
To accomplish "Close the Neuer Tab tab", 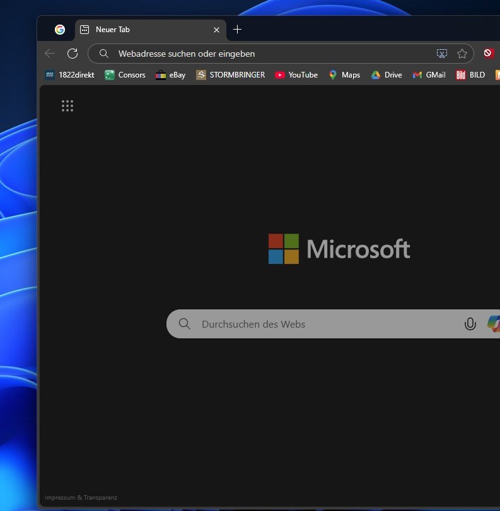I will coord(216,30).
